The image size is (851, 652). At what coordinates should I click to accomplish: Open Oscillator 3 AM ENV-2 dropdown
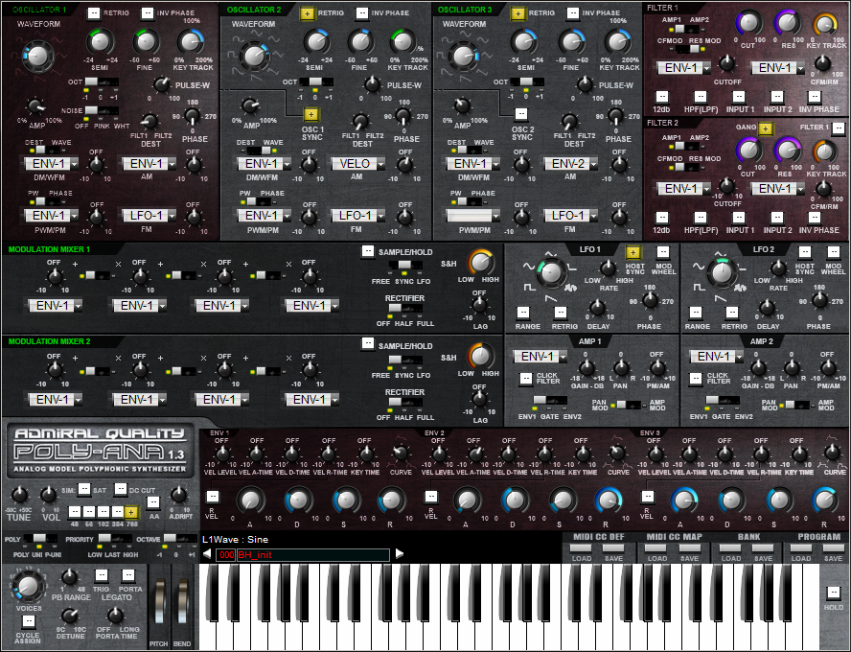click(570, 163)
